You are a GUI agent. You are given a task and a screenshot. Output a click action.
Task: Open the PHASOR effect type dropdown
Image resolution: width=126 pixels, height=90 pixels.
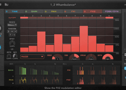[32, 57]
